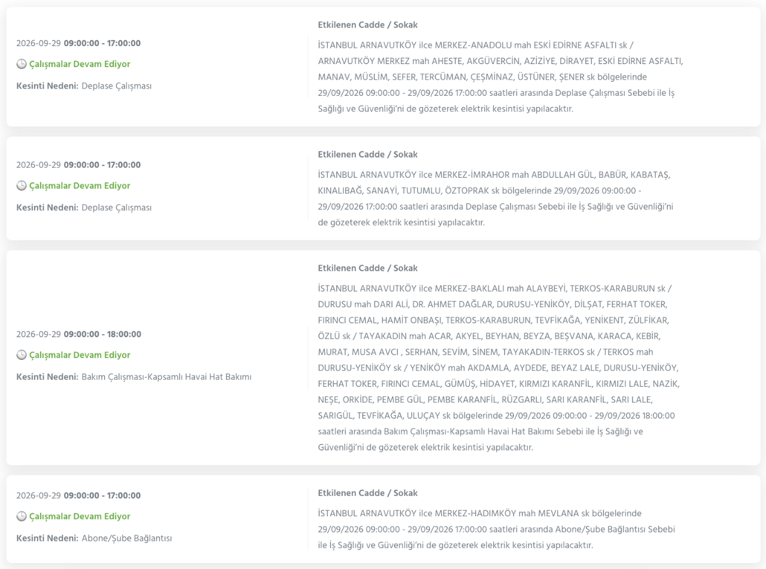Click the Kapsamlı Havai Hat Bakımı outage reason
This screenshot has height=569, width=766.
pos(166,377)
